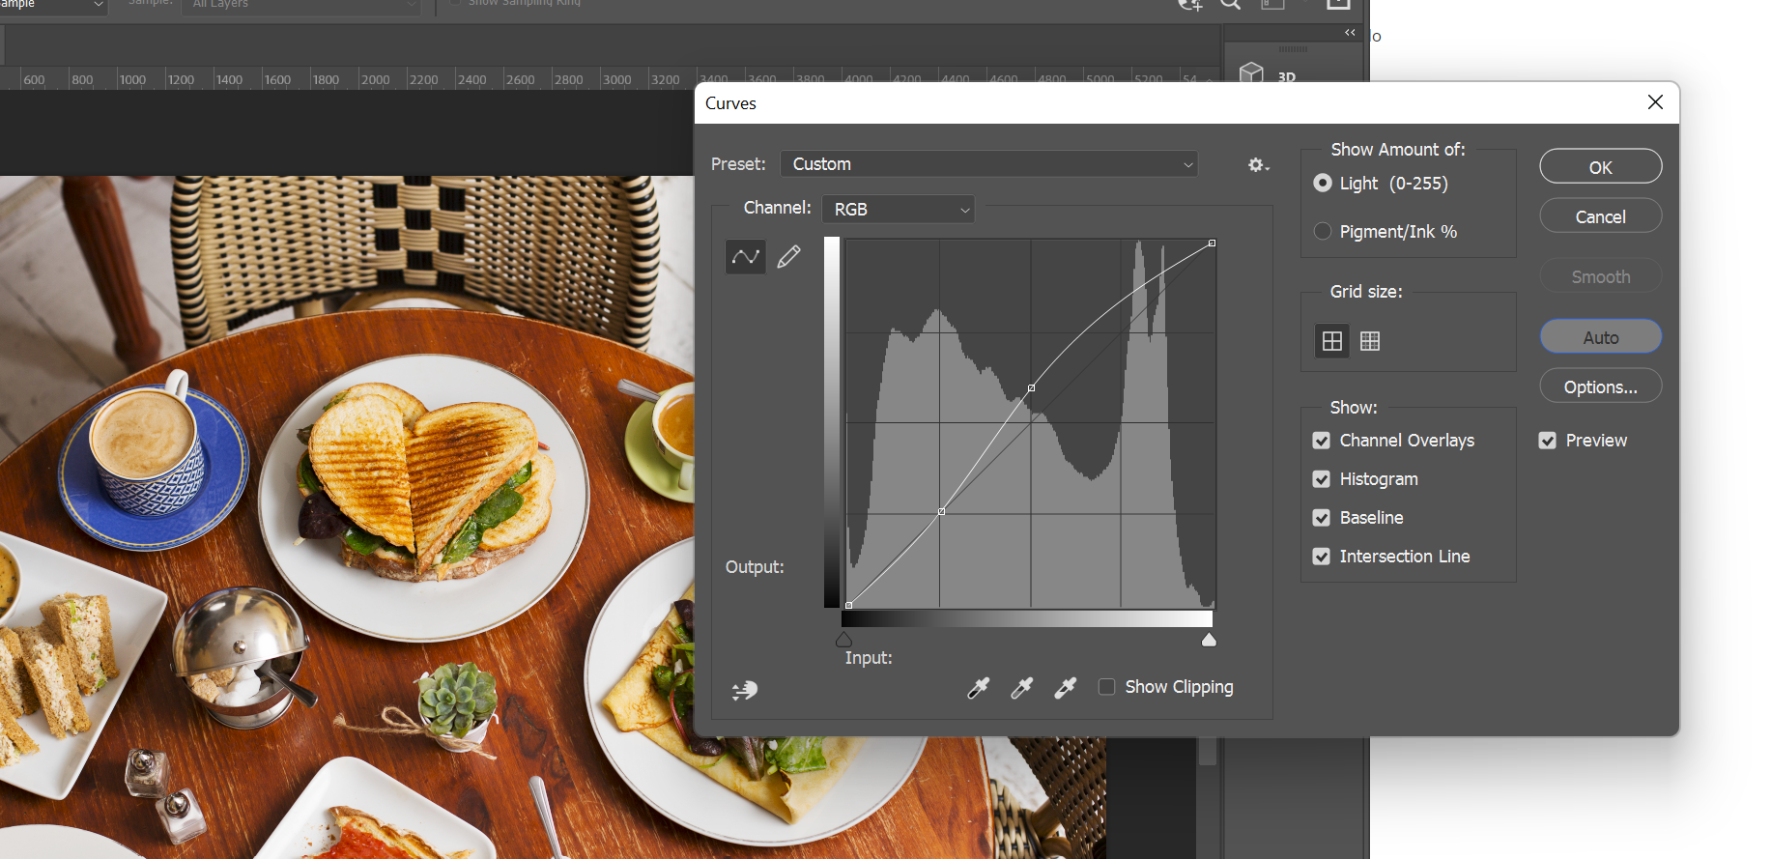This screenshot has height=859, width=1771.
Task: Uncheck the Intersection Line checkbox
Action: coord(1322,557)
